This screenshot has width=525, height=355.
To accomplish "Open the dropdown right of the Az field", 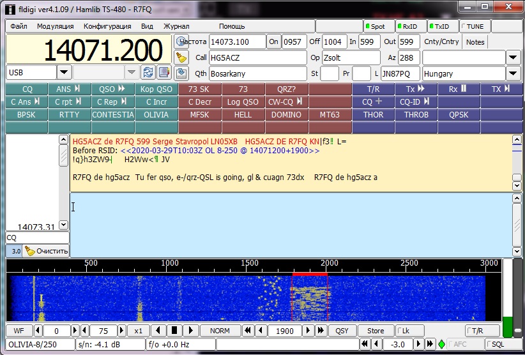I will (x=513, y=58).
